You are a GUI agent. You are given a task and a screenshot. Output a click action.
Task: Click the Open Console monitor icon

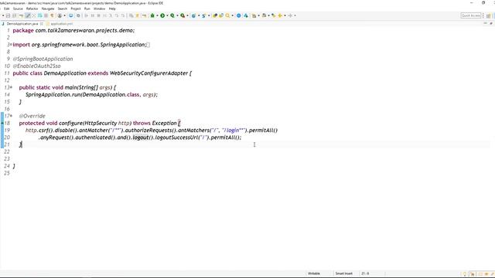click(71, 15)
